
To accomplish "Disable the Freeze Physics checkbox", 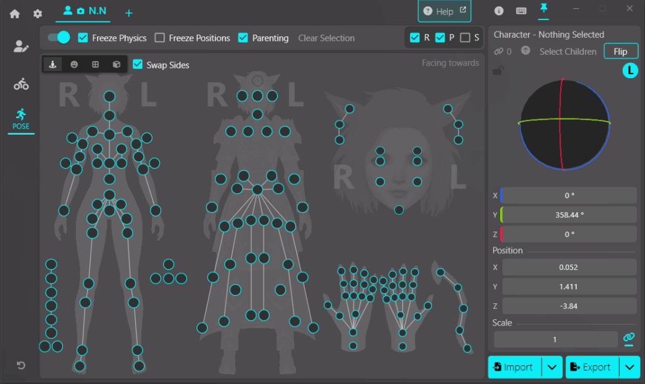I will [x=83, y=38].
